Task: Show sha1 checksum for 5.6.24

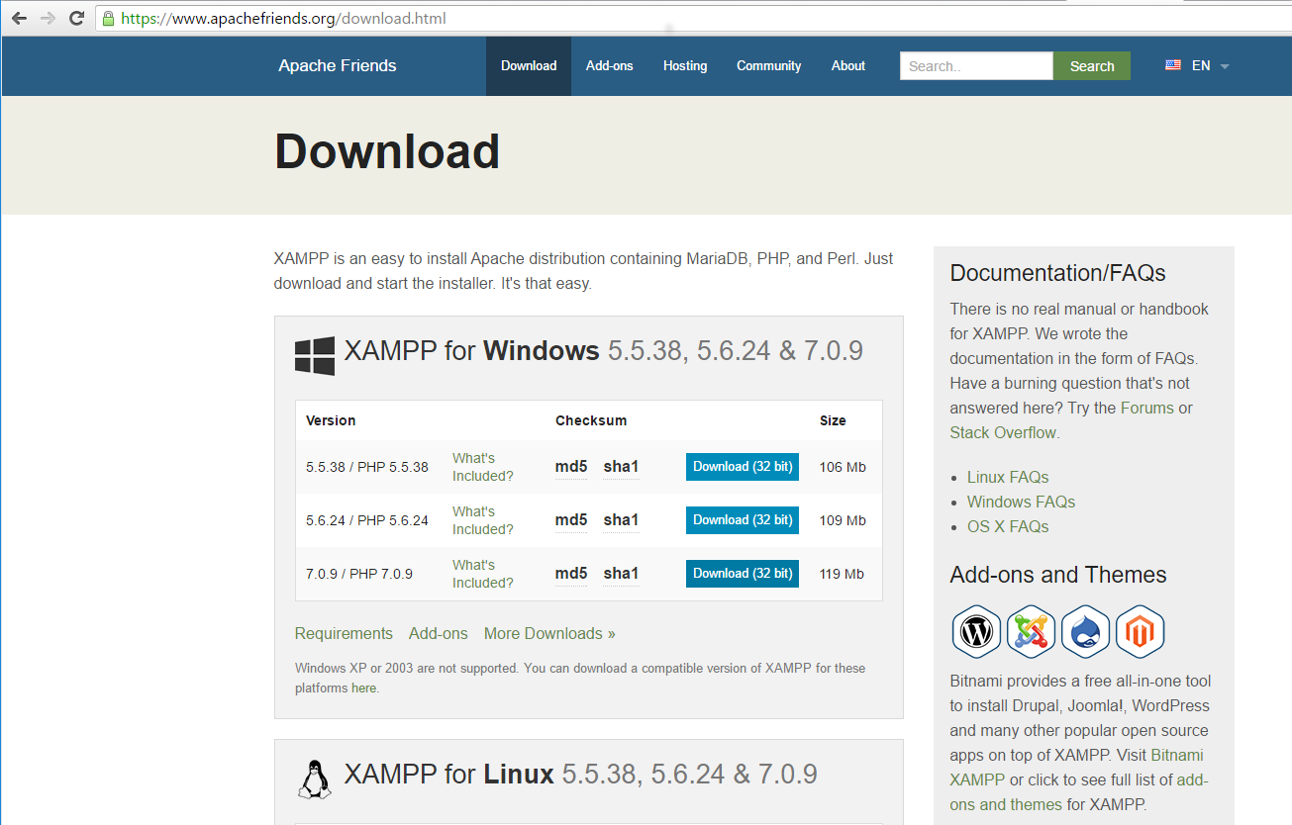Action: pos(621,520)
